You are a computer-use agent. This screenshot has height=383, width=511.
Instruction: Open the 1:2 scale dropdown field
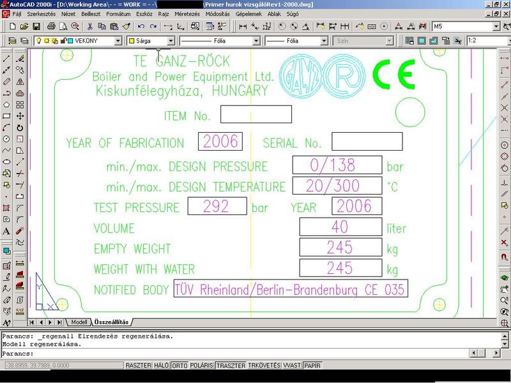click(488, 41)
